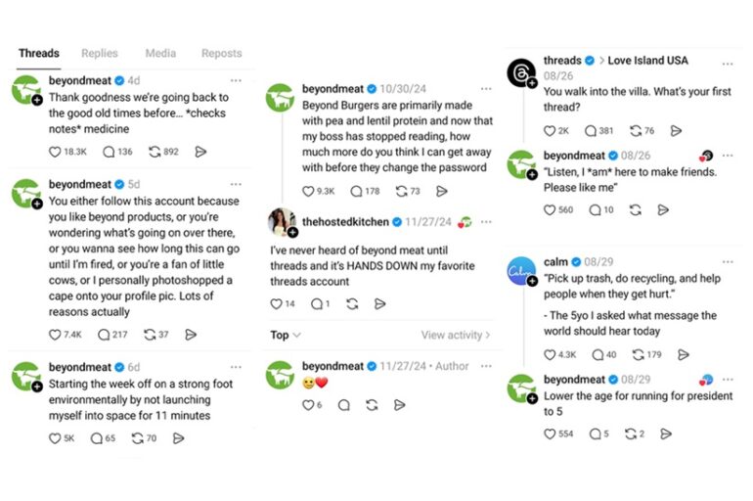Open the threads account profile picture
753x501 pixels.
520,72
